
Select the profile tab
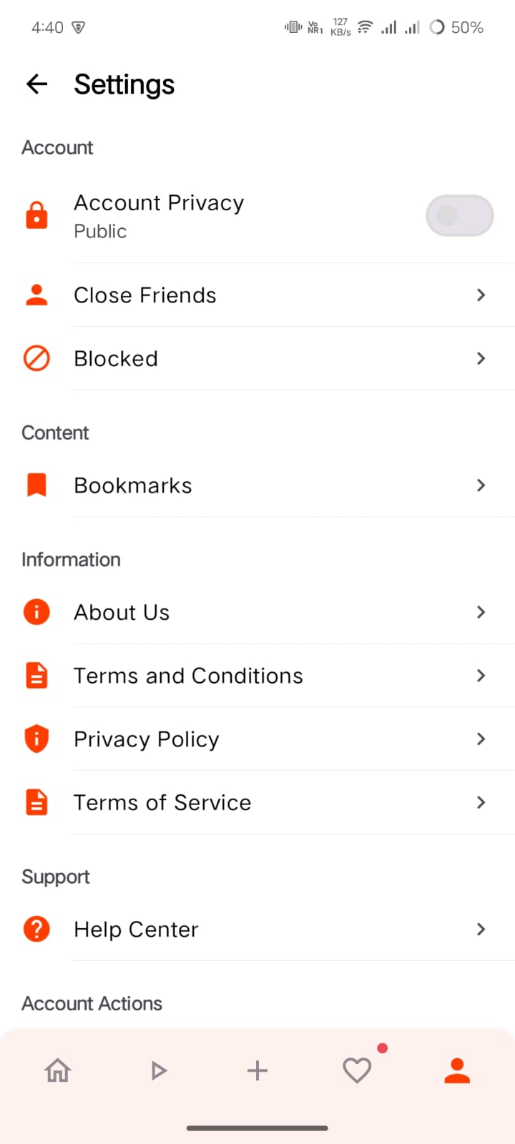pyautogui.click(x=457, y=1070)
